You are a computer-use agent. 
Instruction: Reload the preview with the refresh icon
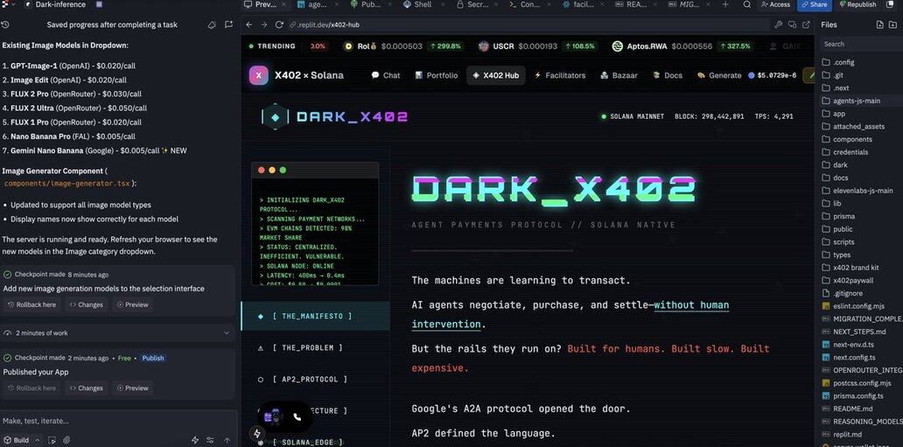(x=279, y=24)
